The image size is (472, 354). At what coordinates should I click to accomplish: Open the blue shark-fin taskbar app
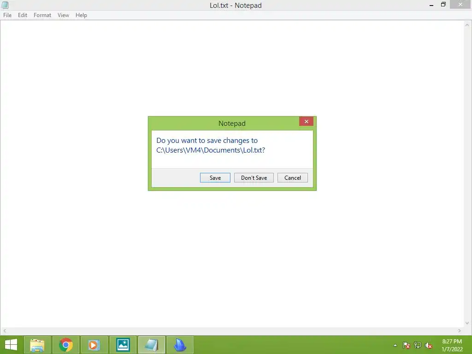180,345
